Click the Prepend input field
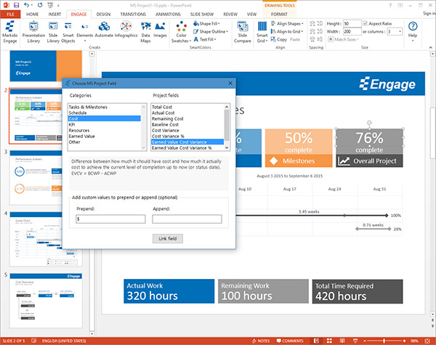The height and width of the screenshot is (345, 436). point(110,219)
